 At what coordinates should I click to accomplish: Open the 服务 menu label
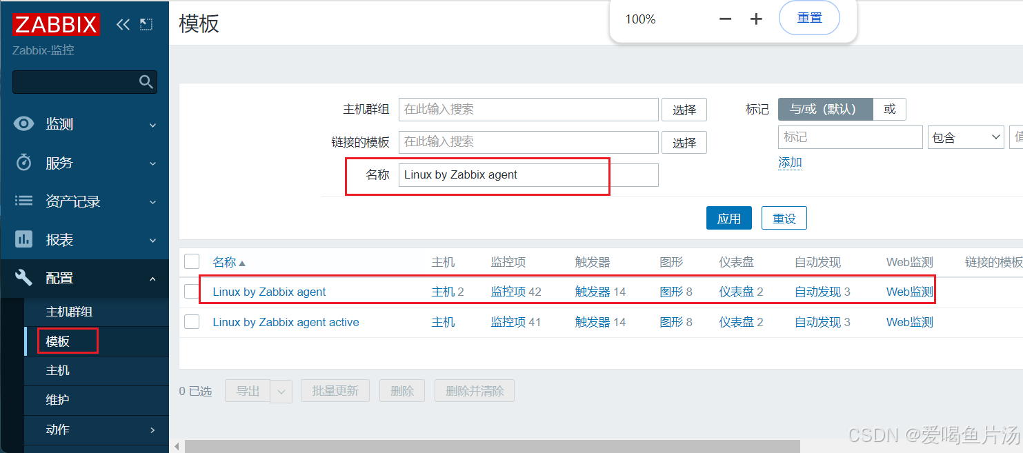point(59,163)
